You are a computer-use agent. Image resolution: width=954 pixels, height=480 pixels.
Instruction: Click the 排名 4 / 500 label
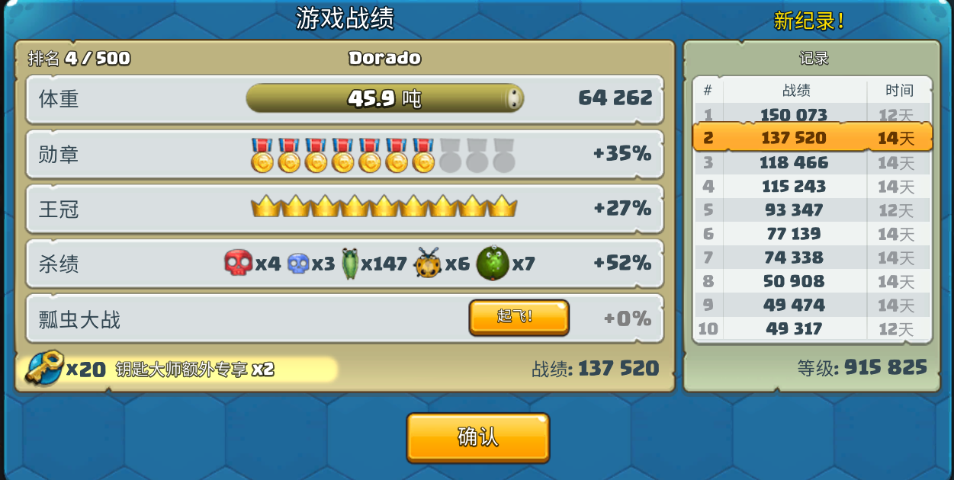pyautogui.click(x=79, y=58)
